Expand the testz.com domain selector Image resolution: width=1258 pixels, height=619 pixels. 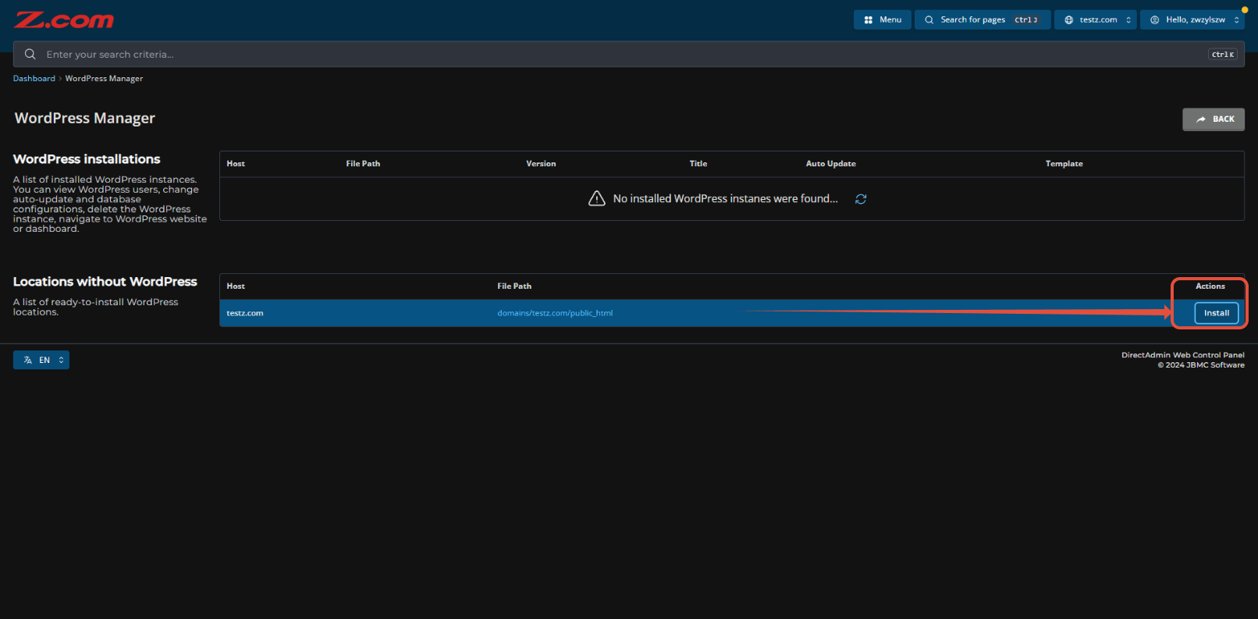pos(1096,20)
